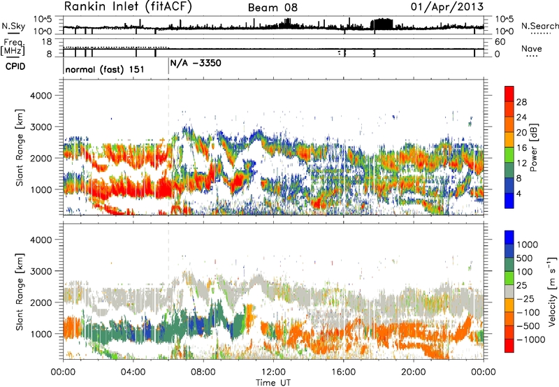Select the 'Time UT' axis title
Screen dimensions: 559x387
pyautogui.click(x=273, y=383)
